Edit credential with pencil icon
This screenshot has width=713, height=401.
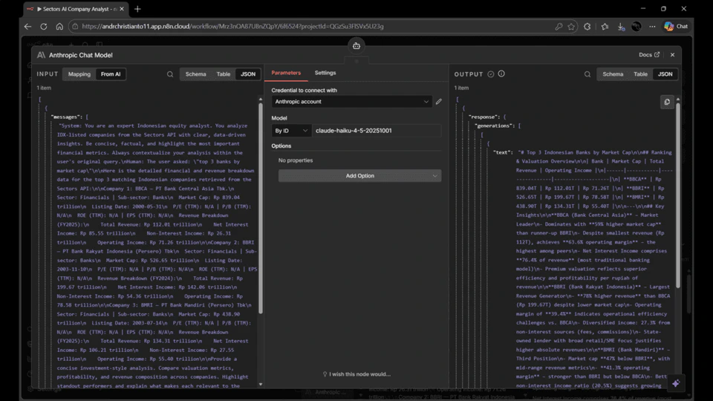click(x=438, y=102)
